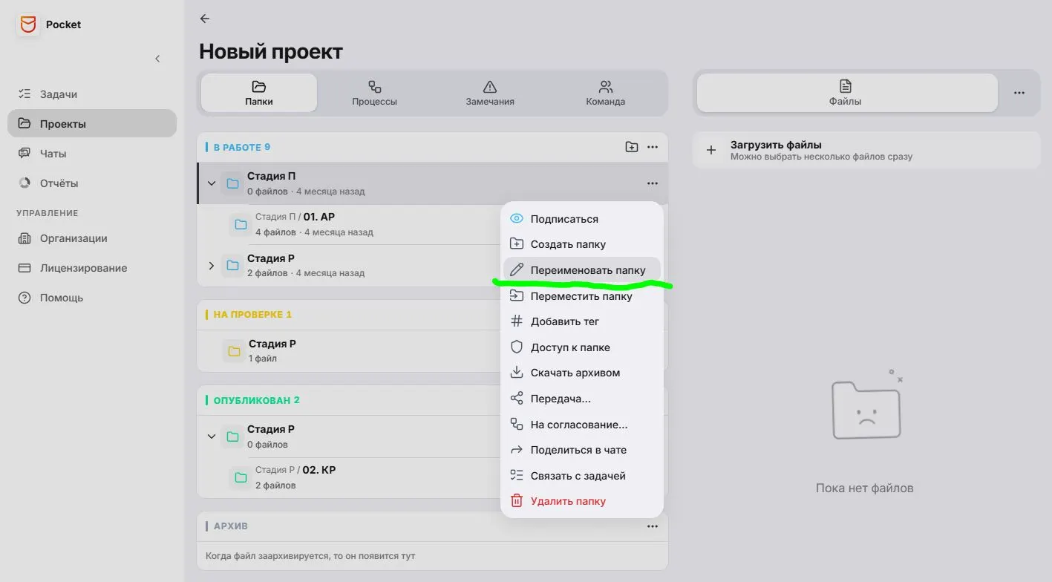Open Проекты in the sidebar

(x=92, y=124)
